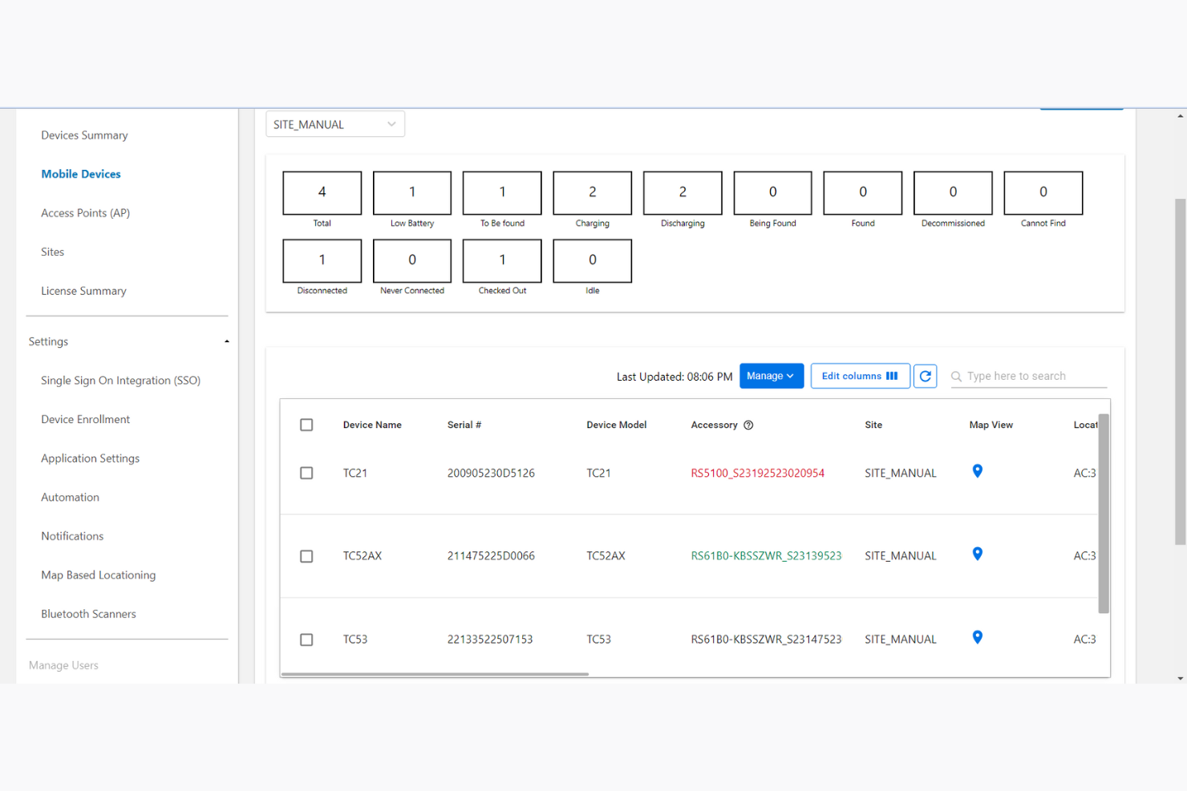Switch to Access Points (AP) section
The width and height of the screenshot is (1187, 791).
[85, 212]
